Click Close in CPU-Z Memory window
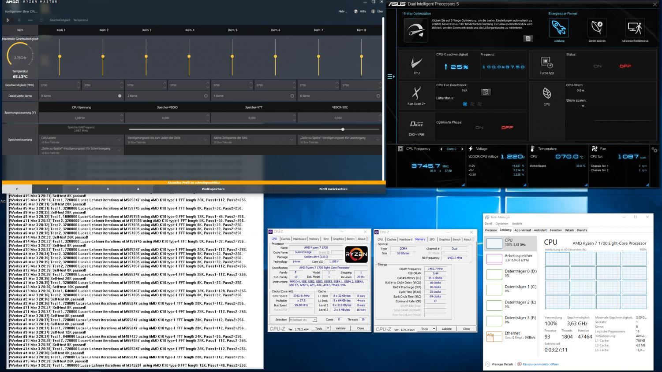Image resolution: width=662 pixels, height=372 pixels. [x=466, y=329]
